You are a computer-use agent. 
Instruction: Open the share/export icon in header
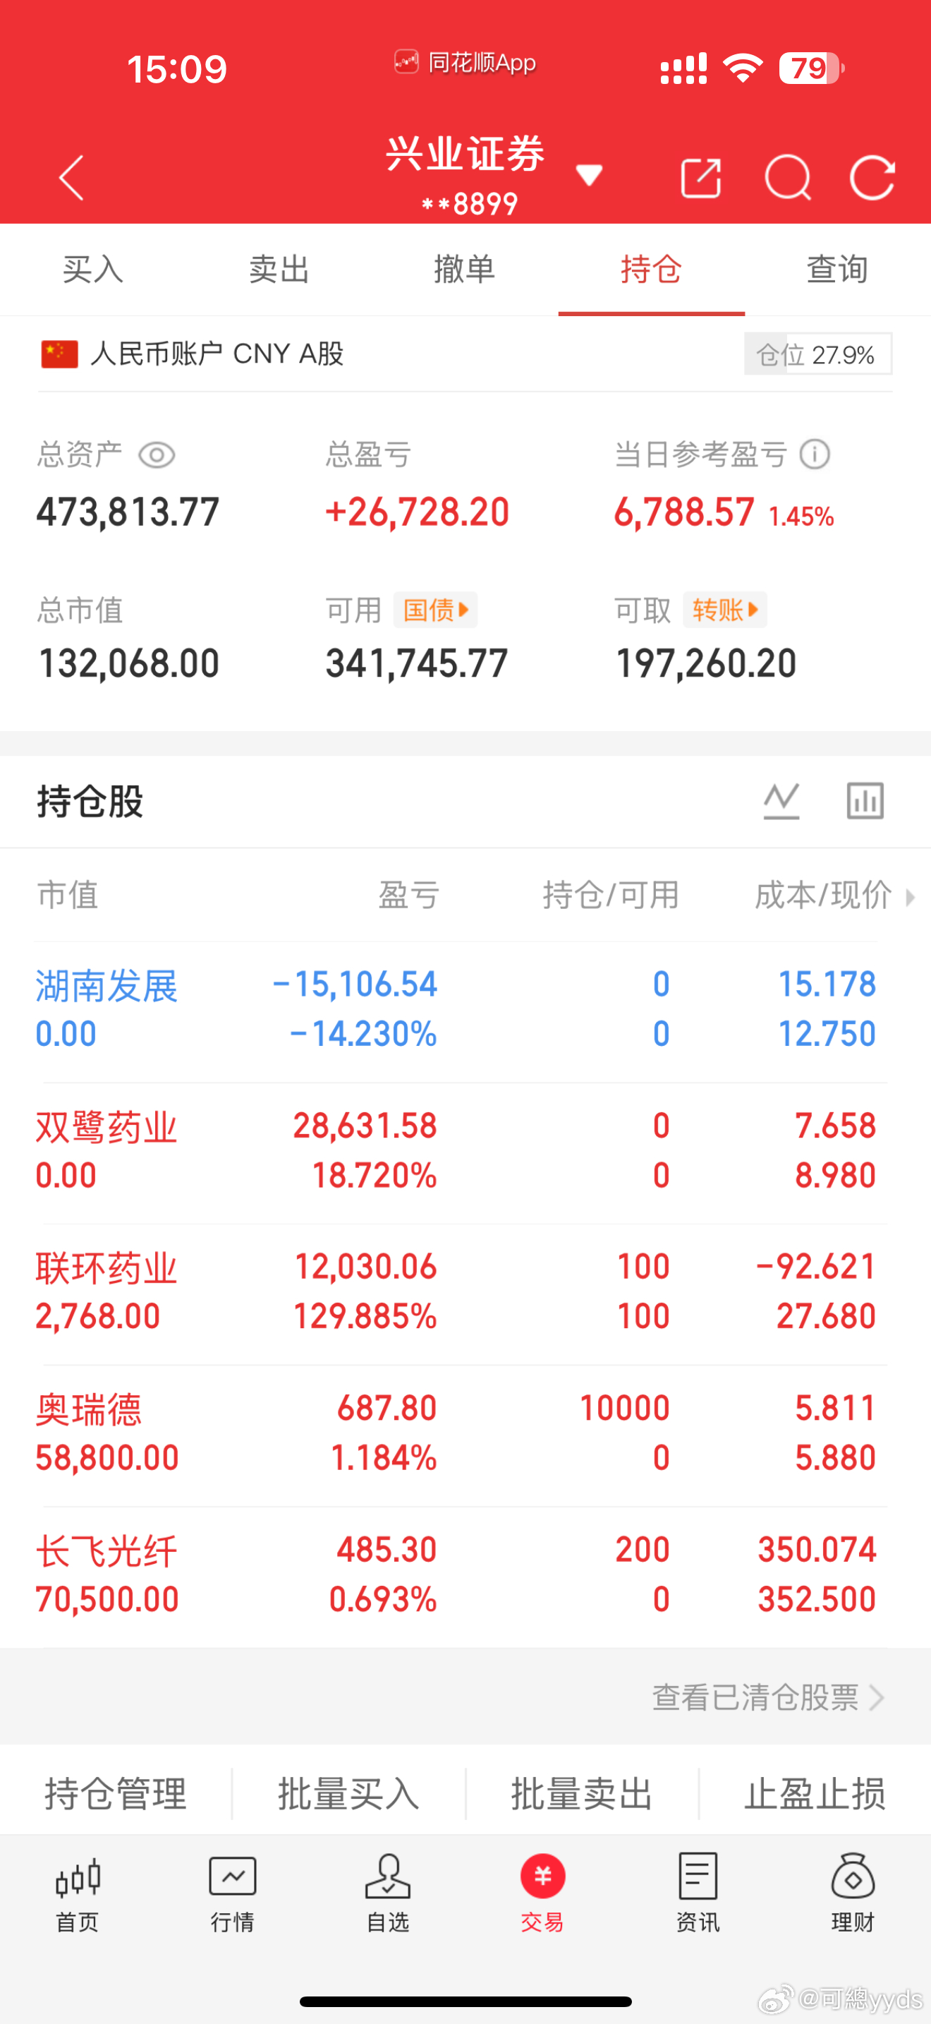tap(700, 178)
